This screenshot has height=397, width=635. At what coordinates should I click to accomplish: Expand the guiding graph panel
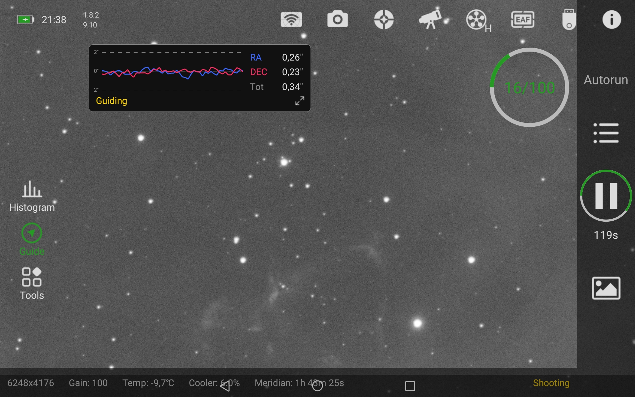click(x=300, y=101)
